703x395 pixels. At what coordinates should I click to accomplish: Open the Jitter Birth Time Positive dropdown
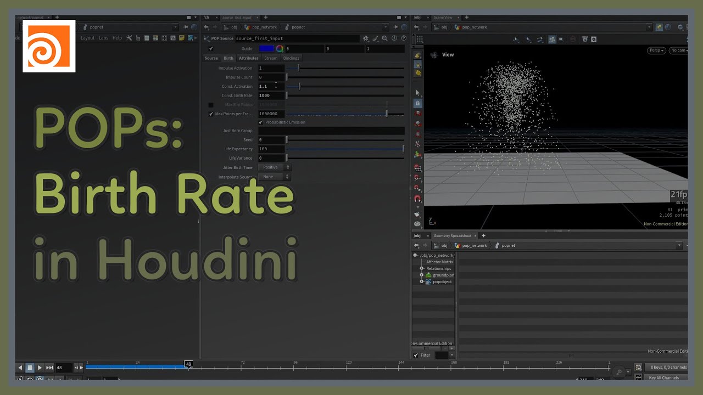pyautogui.click(x=274, y=167)
